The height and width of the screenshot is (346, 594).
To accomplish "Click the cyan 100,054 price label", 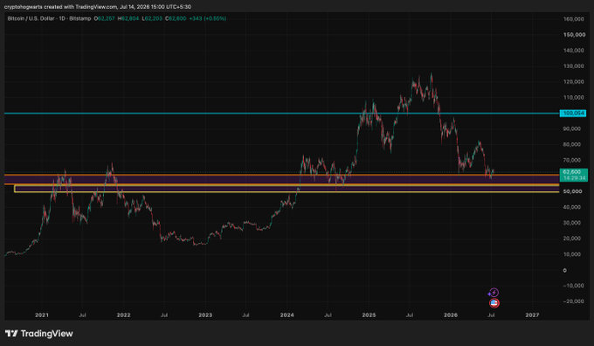I will (x=573, y=114).
